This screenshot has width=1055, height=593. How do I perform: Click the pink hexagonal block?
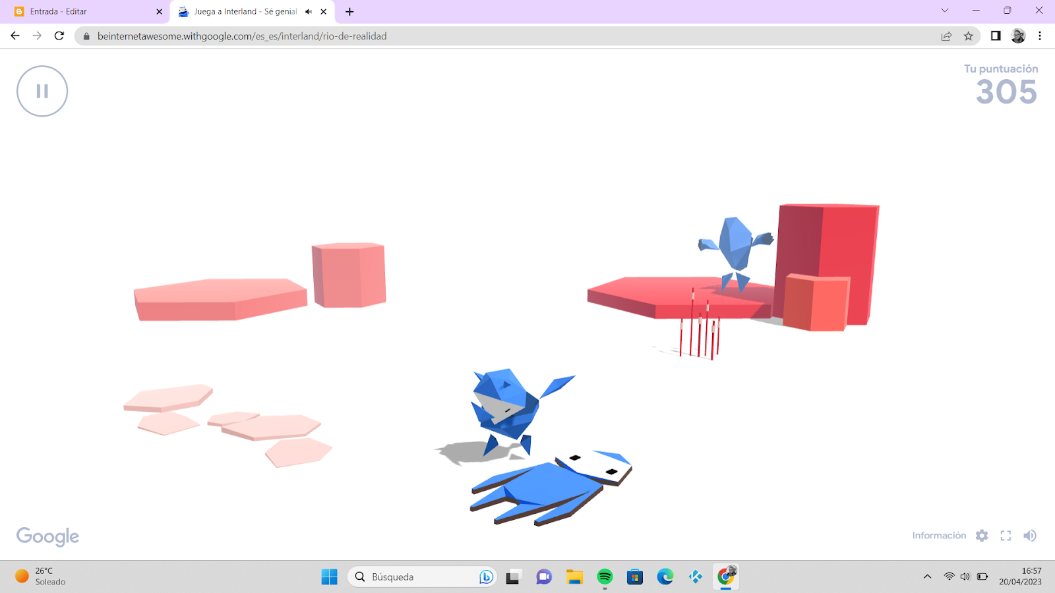(349, 275)
